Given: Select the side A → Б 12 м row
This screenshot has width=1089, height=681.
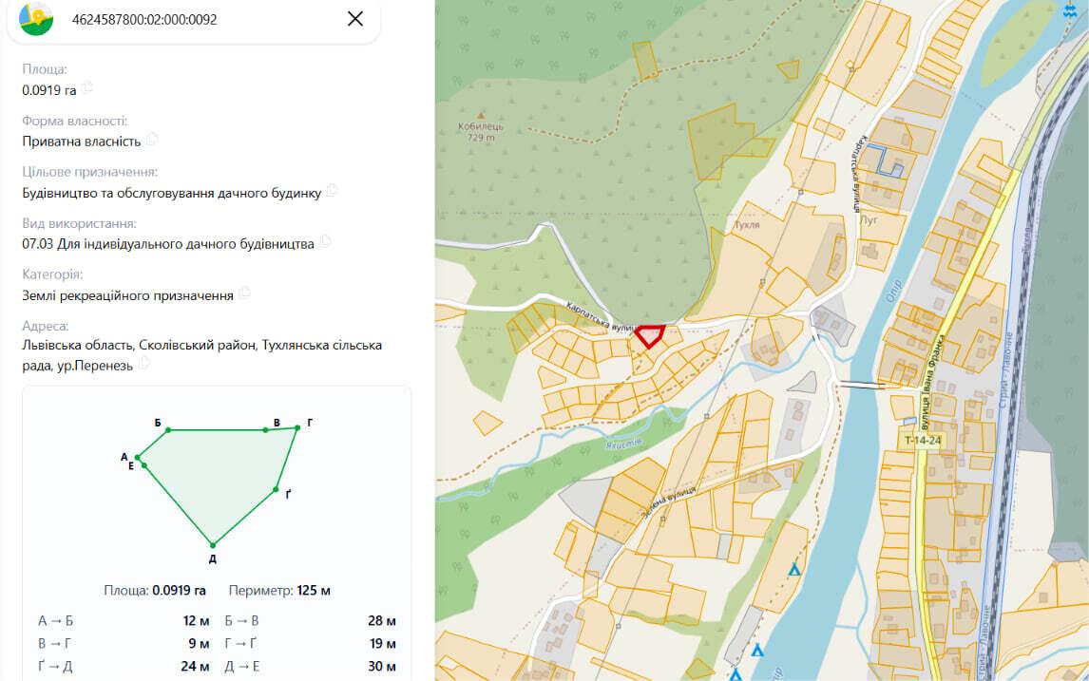Looking at the screenshot, I should pyautogui.click(x=124, y=620).
